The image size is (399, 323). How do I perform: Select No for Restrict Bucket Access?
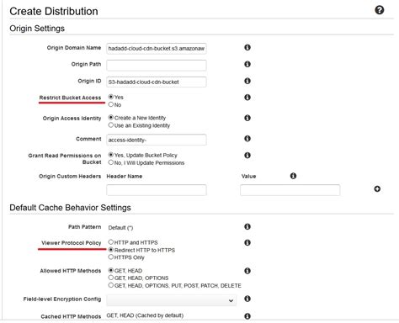click(x=111, y=104)
